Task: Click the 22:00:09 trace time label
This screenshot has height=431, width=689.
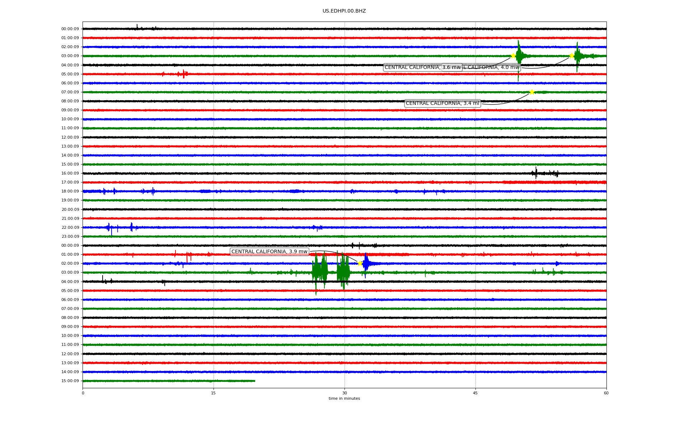Action: (70, 227)
